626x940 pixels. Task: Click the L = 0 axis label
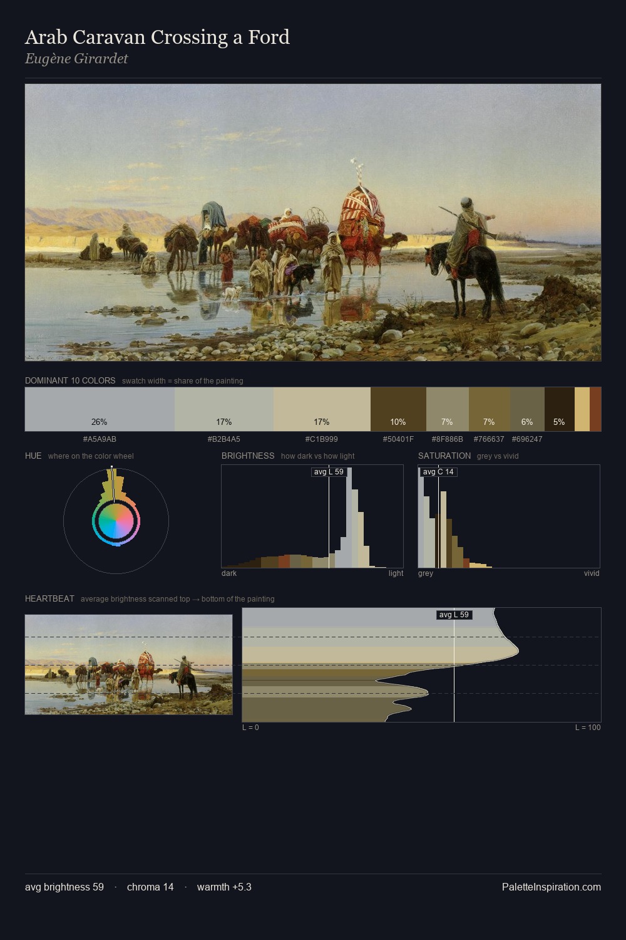tap(250, 728)
